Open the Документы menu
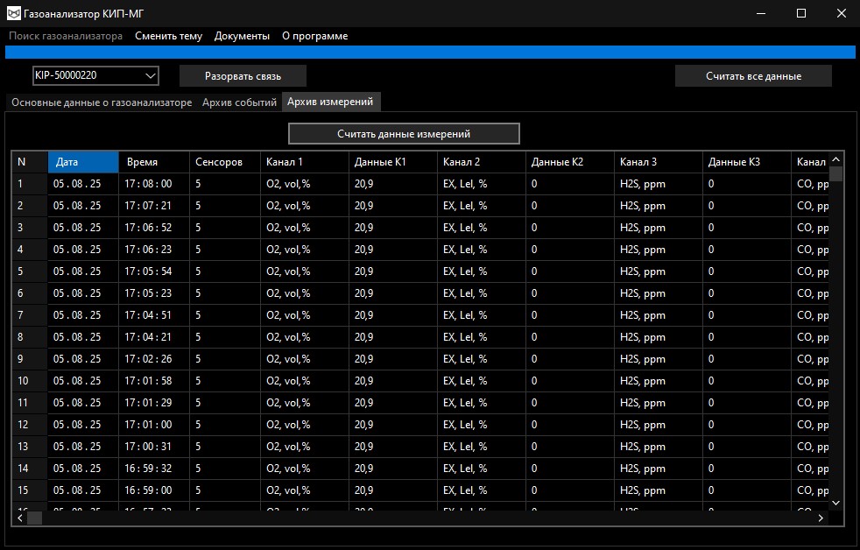This screenshot has height=550, width=860. coord(242,36)
